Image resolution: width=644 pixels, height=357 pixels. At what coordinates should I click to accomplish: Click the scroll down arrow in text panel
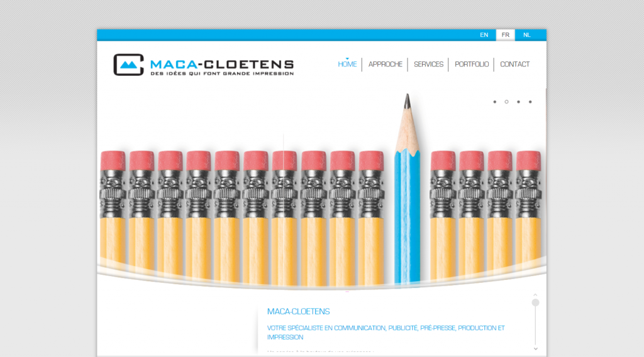click(x=536, y=349)
